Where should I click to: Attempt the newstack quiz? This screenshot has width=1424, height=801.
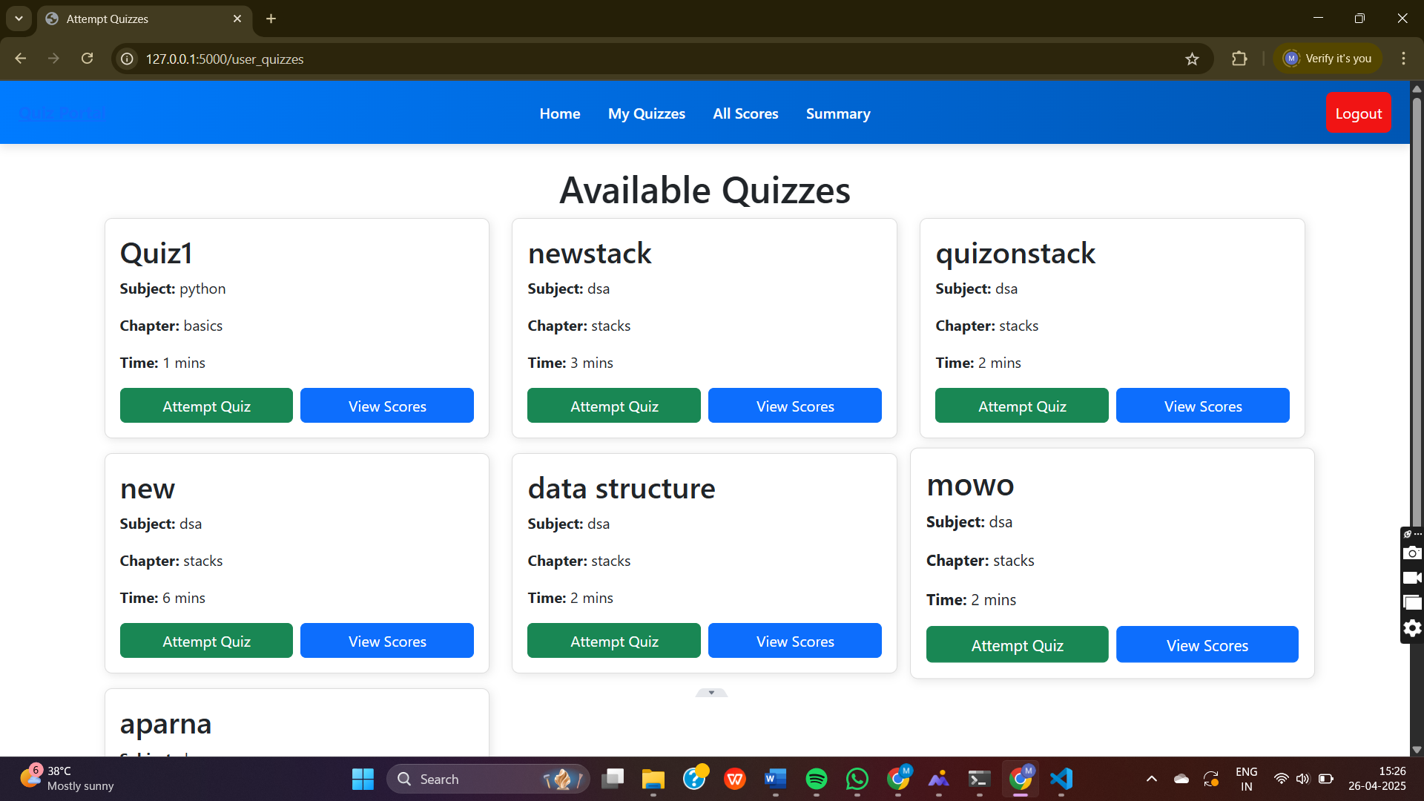(613, 406)
